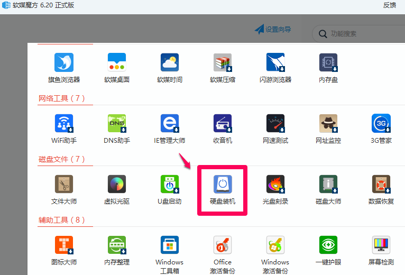This screenshot has height=275, width=405.
Task: Open 数据恢复 data recovery tool
Action: coord(381,185)
